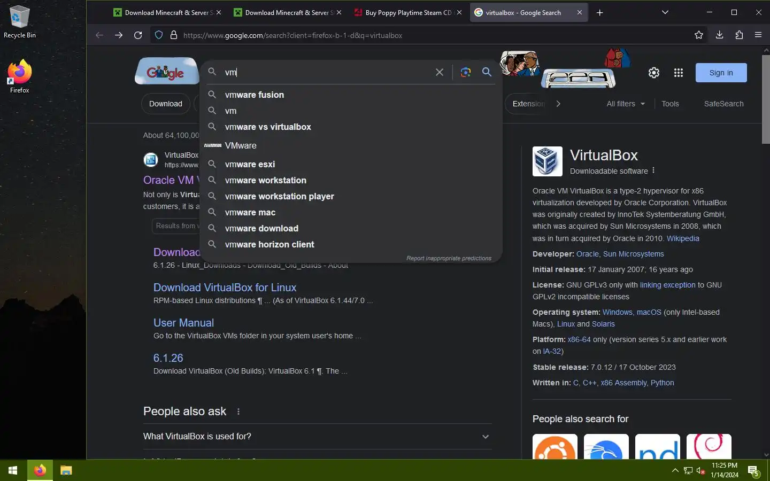Viewport: 770px width, 481px height.
Task: Open the 6.1.26 result link
Action: [x=168, y=358]
